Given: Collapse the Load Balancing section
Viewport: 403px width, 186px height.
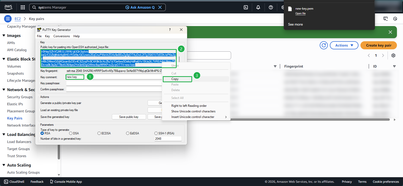Looking at the screenshot, I should (x=4, y=134).
